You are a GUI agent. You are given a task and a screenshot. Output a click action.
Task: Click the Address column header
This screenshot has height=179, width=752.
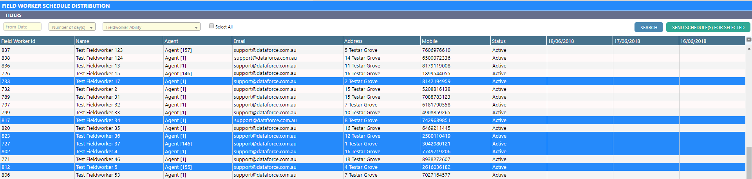382,41
